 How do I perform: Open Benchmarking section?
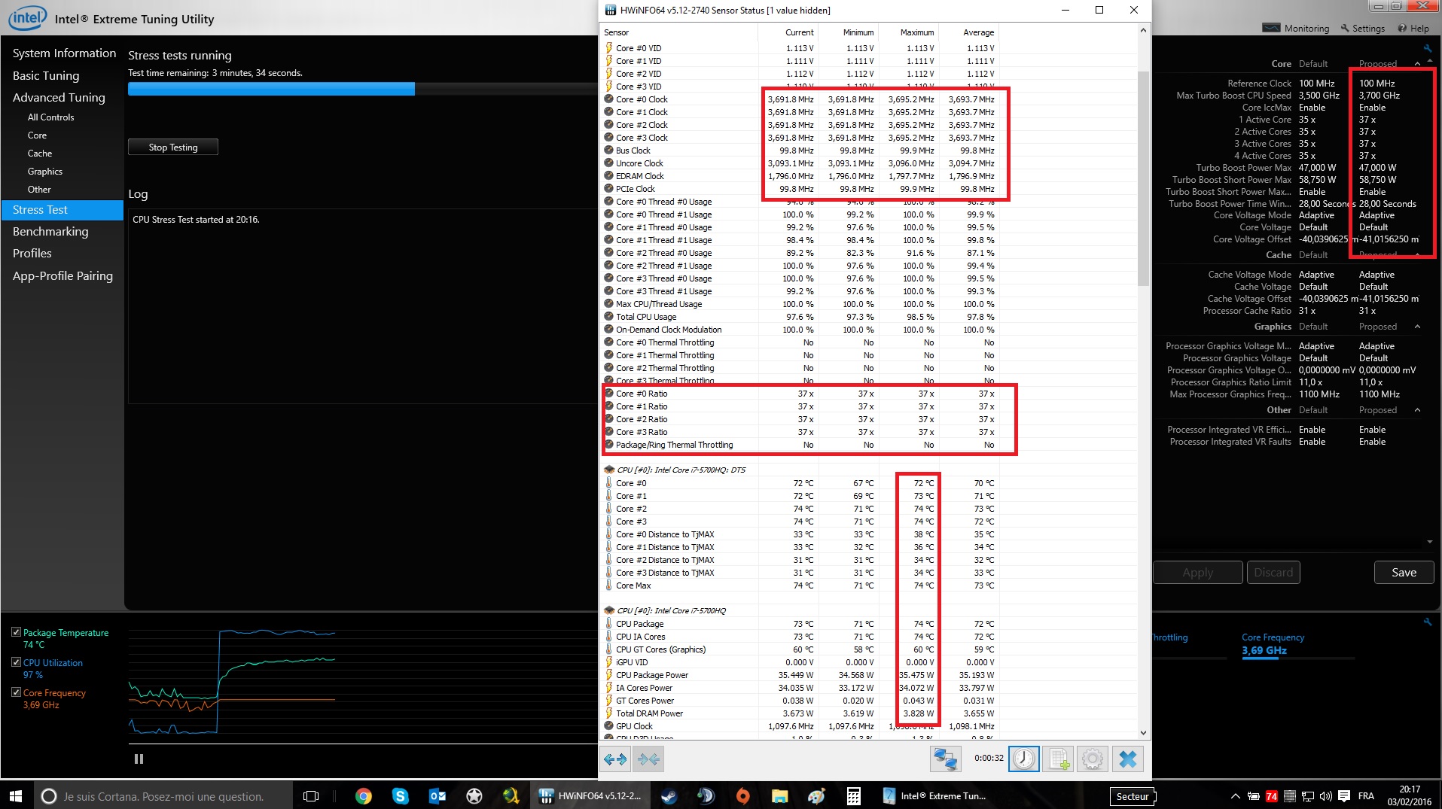[x=50, y=232]
